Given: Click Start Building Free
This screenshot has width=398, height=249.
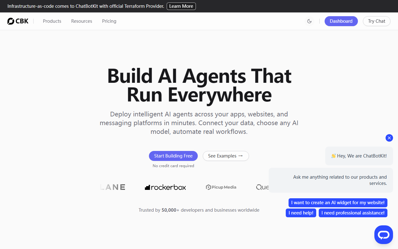Looking at the screenshot, I should (x=173, y=156).
